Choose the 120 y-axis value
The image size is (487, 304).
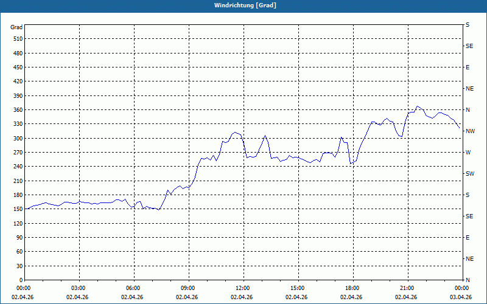18,223
